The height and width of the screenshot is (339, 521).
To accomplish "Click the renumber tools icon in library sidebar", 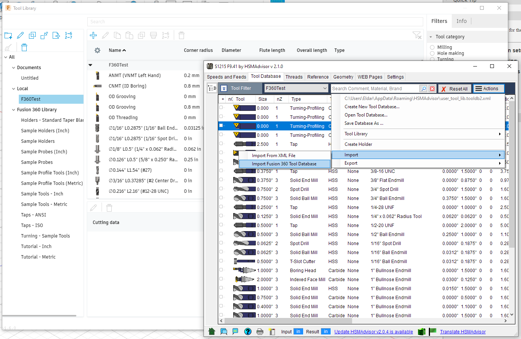I will coord(68,35).
